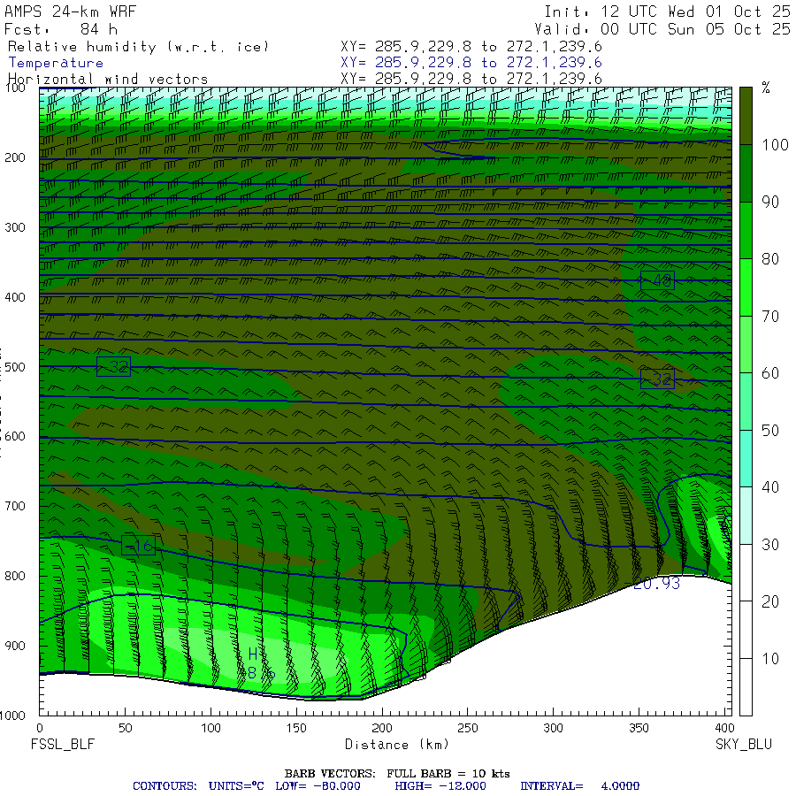Click the colorbar '20' label
Screen dimensions: 796x796
(x=770, y=601)
